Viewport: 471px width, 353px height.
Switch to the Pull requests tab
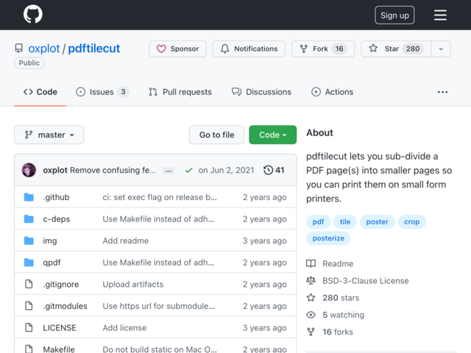pyautogui.click(x=180, y=92)
